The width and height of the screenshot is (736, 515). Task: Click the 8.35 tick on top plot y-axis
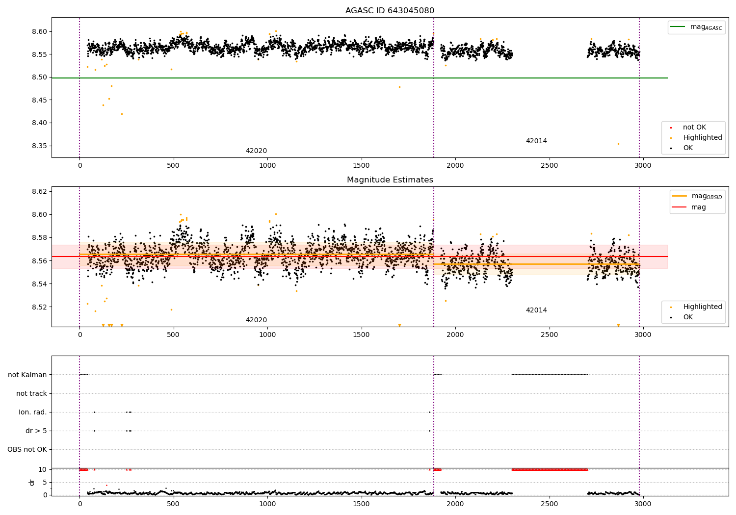(x=39, y=146)
